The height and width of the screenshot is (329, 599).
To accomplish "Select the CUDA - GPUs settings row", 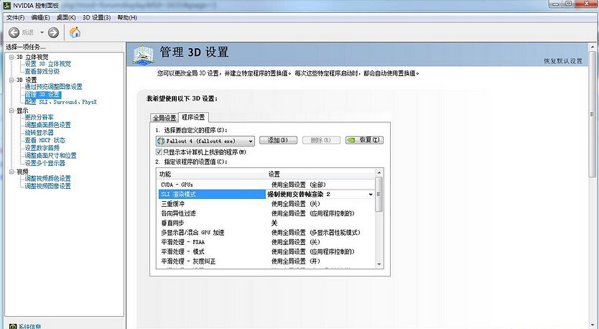I will pyautogui.click(x=266, y=185).
